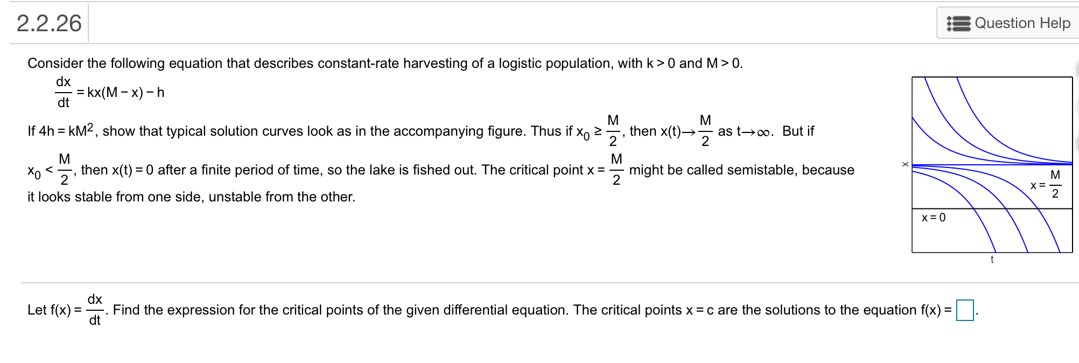
Task: Open the solution curves figure
Action: coord(992,165)
